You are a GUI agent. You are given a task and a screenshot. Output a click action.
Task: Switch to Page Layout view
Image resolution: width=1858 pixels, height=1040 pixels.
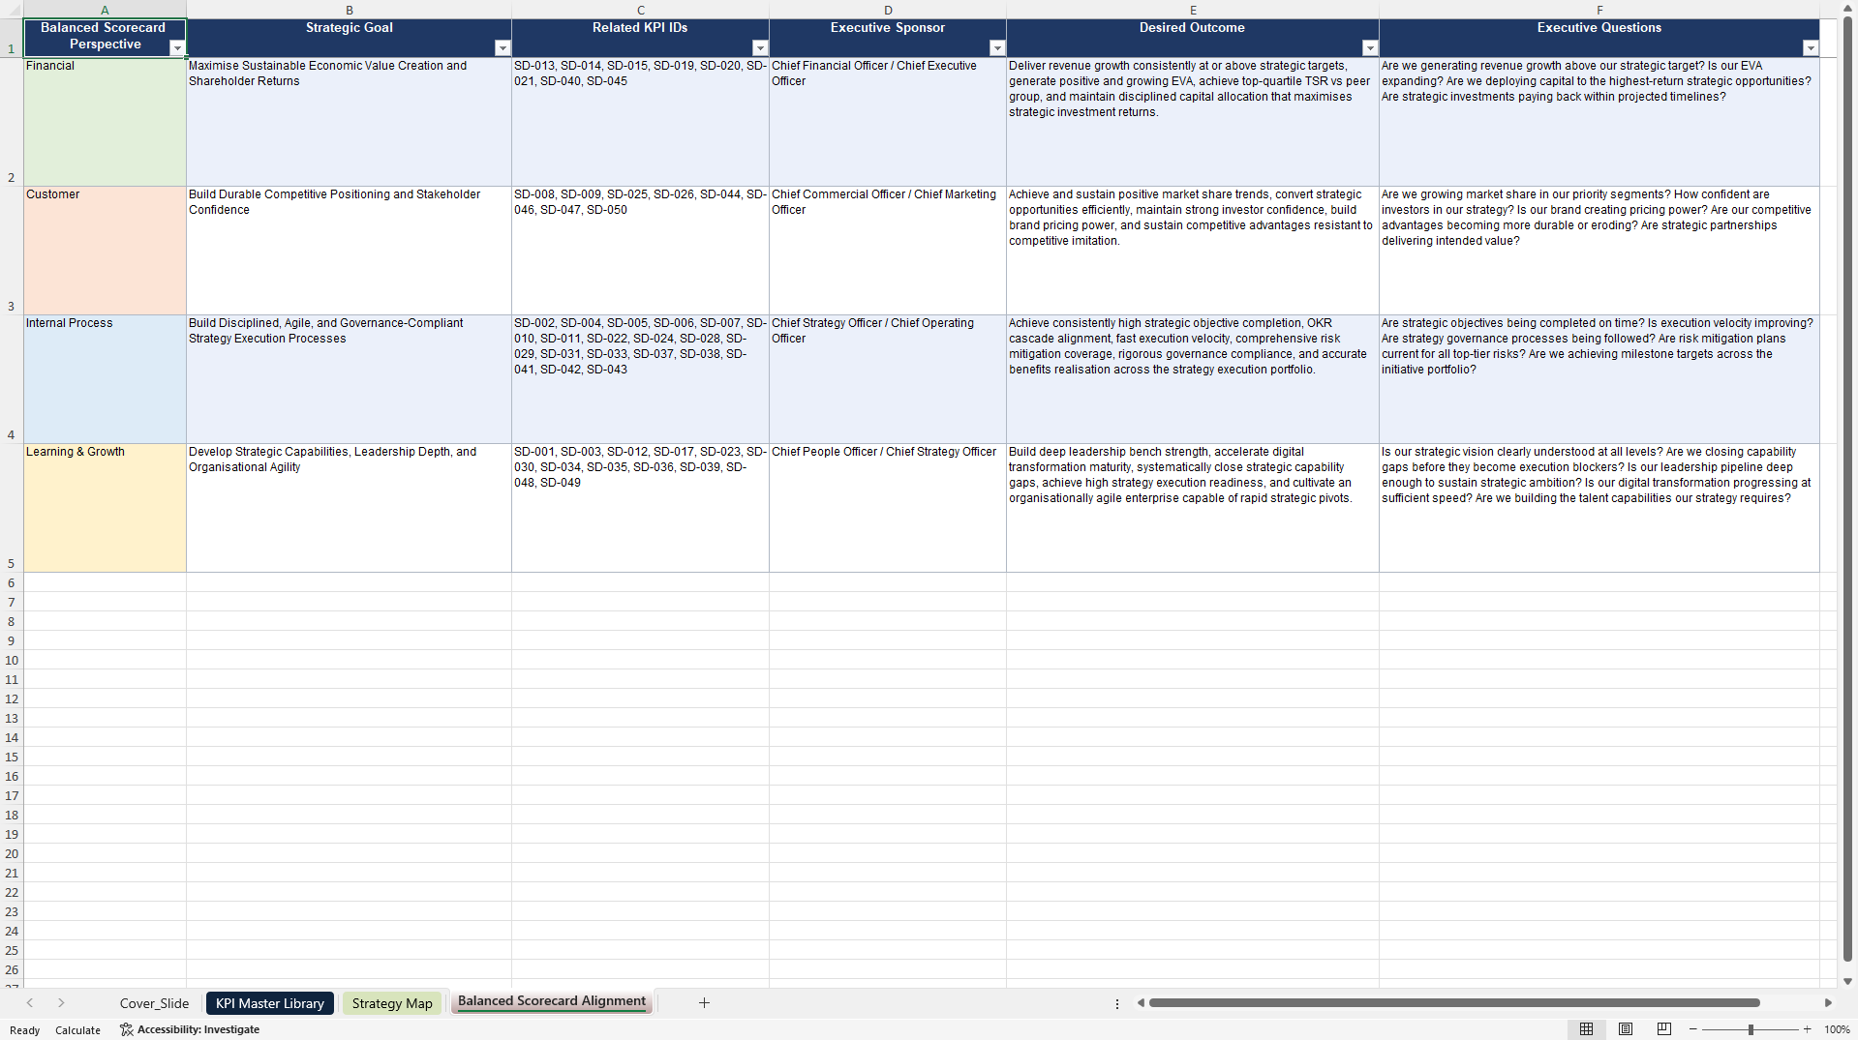[1626, 1029]
